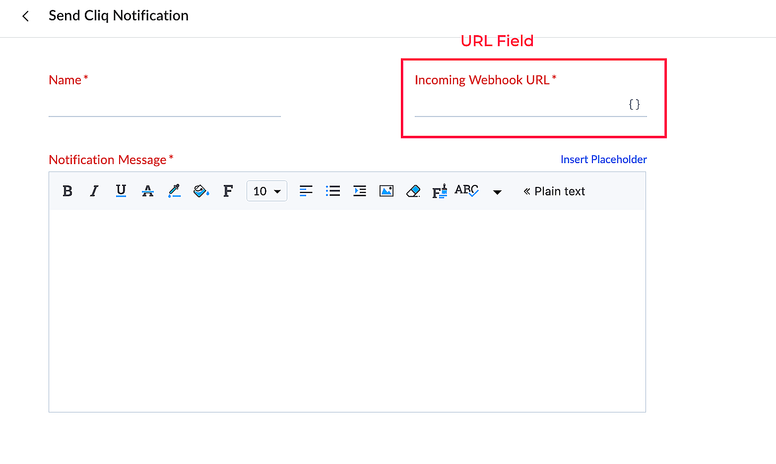Choose a background fill color
Image resolution: width=776 pixels, height=464 pixels.
click(201, 191)
